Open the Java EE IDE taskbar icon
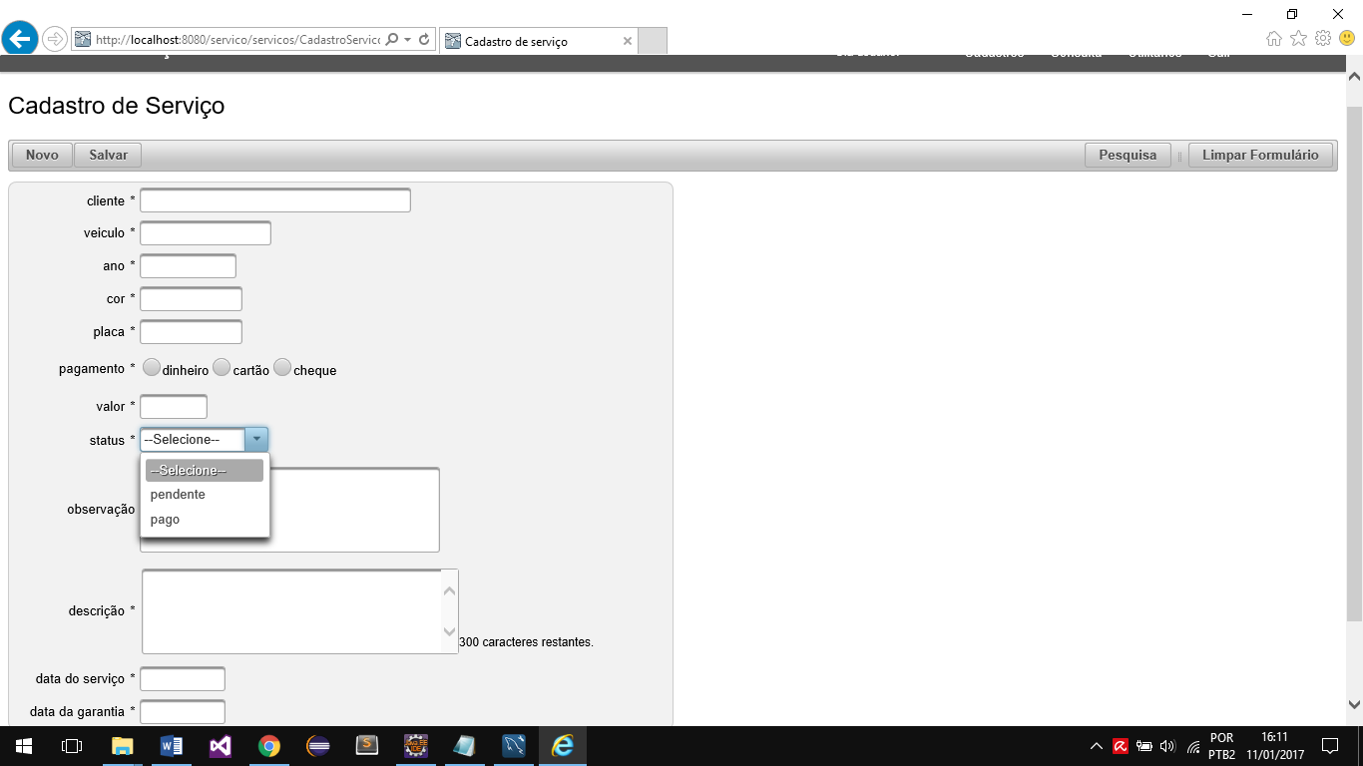This screenshot has height=766, width=1363. click(416, 746)
